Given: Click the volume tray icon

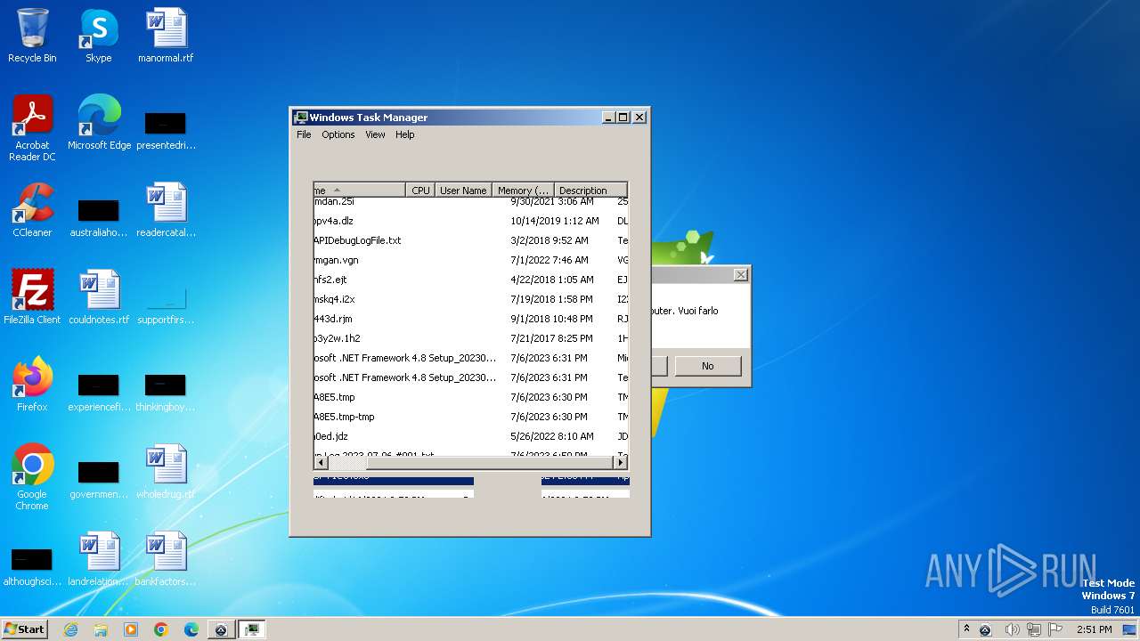Looking at the screenshot, I should [x=1013, y=629].
